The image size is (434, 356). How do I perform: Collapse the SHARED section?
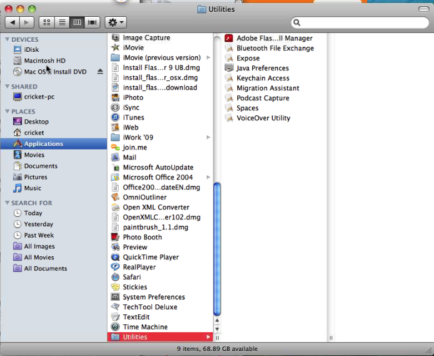(7, 87)
